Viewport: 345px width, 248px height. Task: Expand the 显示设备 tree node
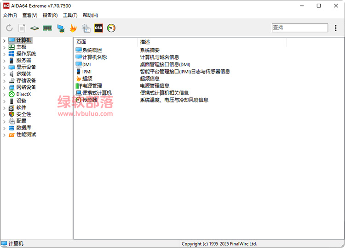coord(5,68)
